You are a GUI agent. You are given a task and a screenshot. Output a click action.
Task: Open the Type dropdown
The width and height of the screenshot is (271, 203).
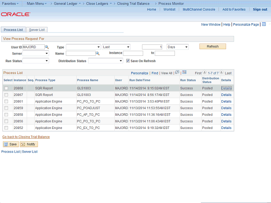coord(83,47)
